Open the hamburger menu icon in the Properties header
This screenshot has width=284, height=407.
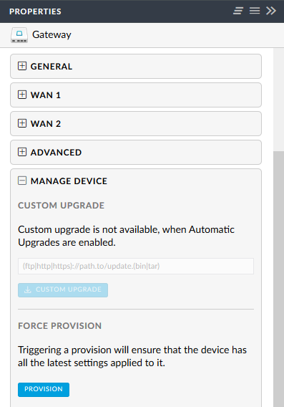coord(255,11)
